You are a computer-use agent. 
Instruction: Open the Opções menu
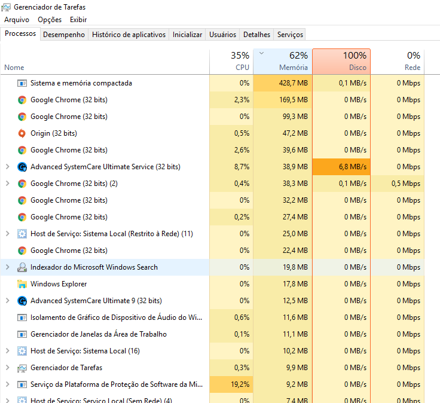click(x=50, y=20)
